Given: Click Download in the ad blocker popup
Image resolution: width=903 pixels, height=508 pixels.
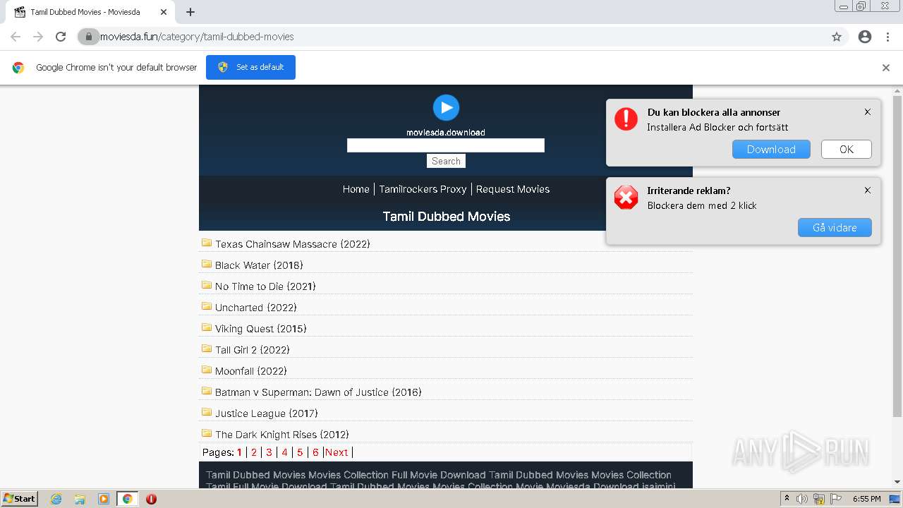Looking at the screenshot, I should point(771,149).
